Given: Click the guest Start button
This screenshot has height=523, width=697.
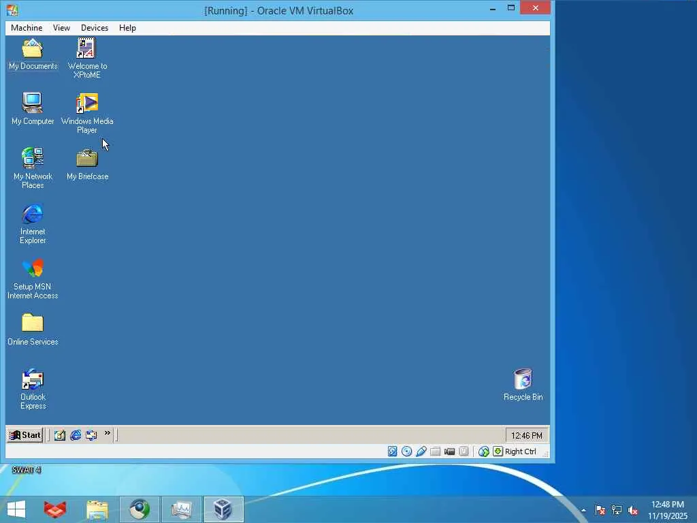Looking at the screenshot, I should (x=25, y=435).
